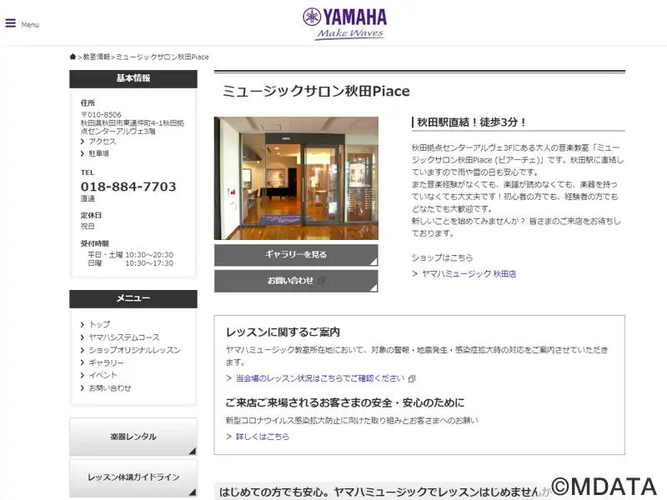Image resolution: width=667 pixels, height=500 pixels.
Task: Select イベント in the sidebar menu
Action: point(103,376)
